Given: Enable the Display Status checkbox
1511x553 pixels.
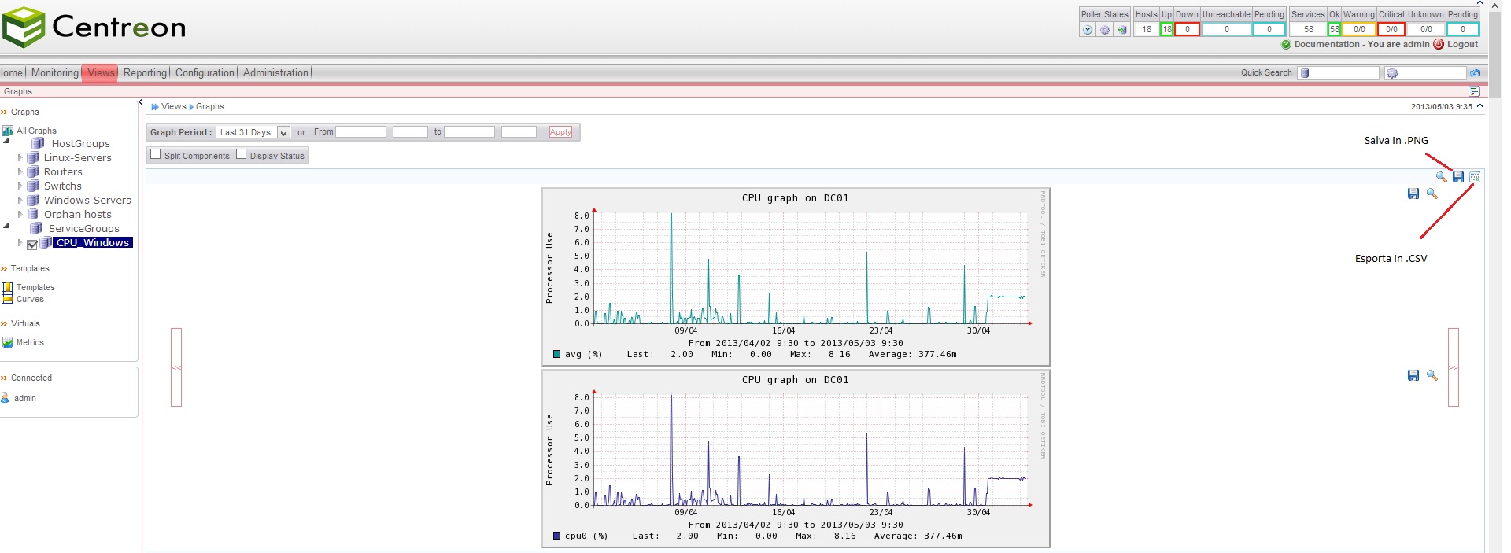Looking at the screenshot, I should point(242,154).
